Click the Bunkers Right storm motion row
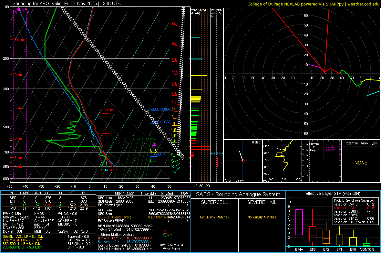 [125, 238]
